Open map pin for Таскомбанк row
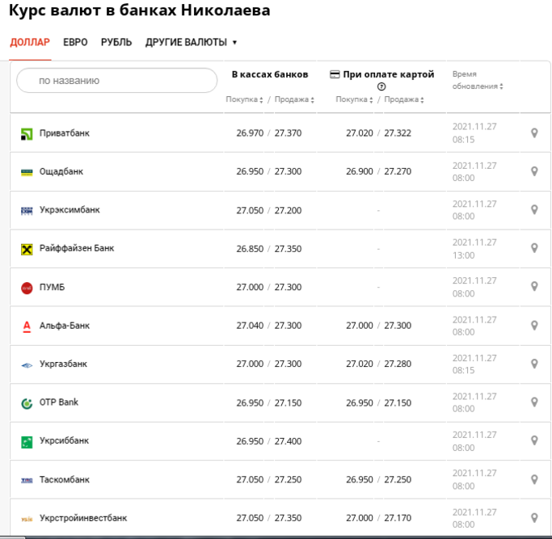The image size is (552, 539). (534, 480)
